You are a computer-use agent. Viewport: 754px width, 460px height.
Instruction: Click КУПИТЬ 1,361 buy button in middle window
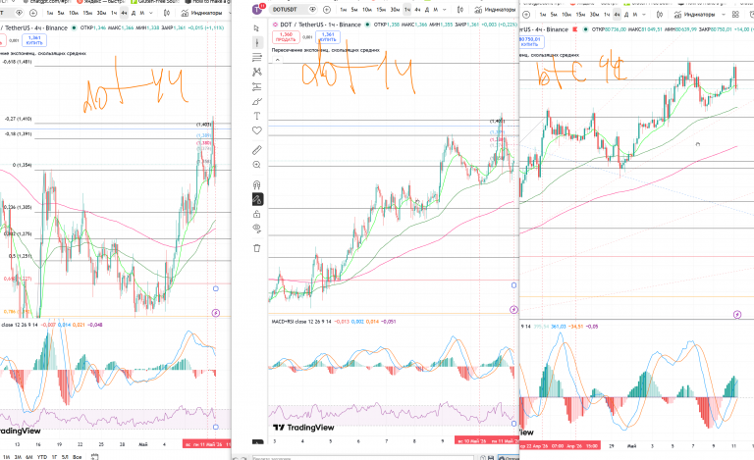[x=328, y=37]
